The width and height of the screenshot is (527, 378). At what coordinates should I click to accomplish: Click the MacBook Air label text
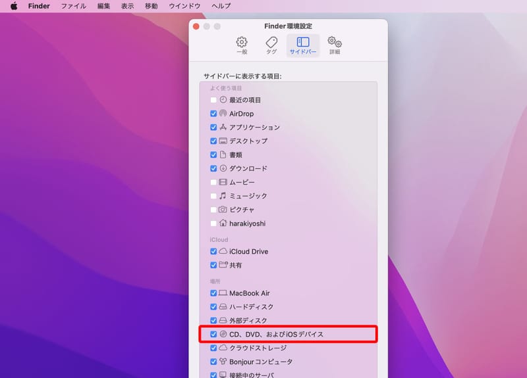pyautogui.click(x=250, y=293)
